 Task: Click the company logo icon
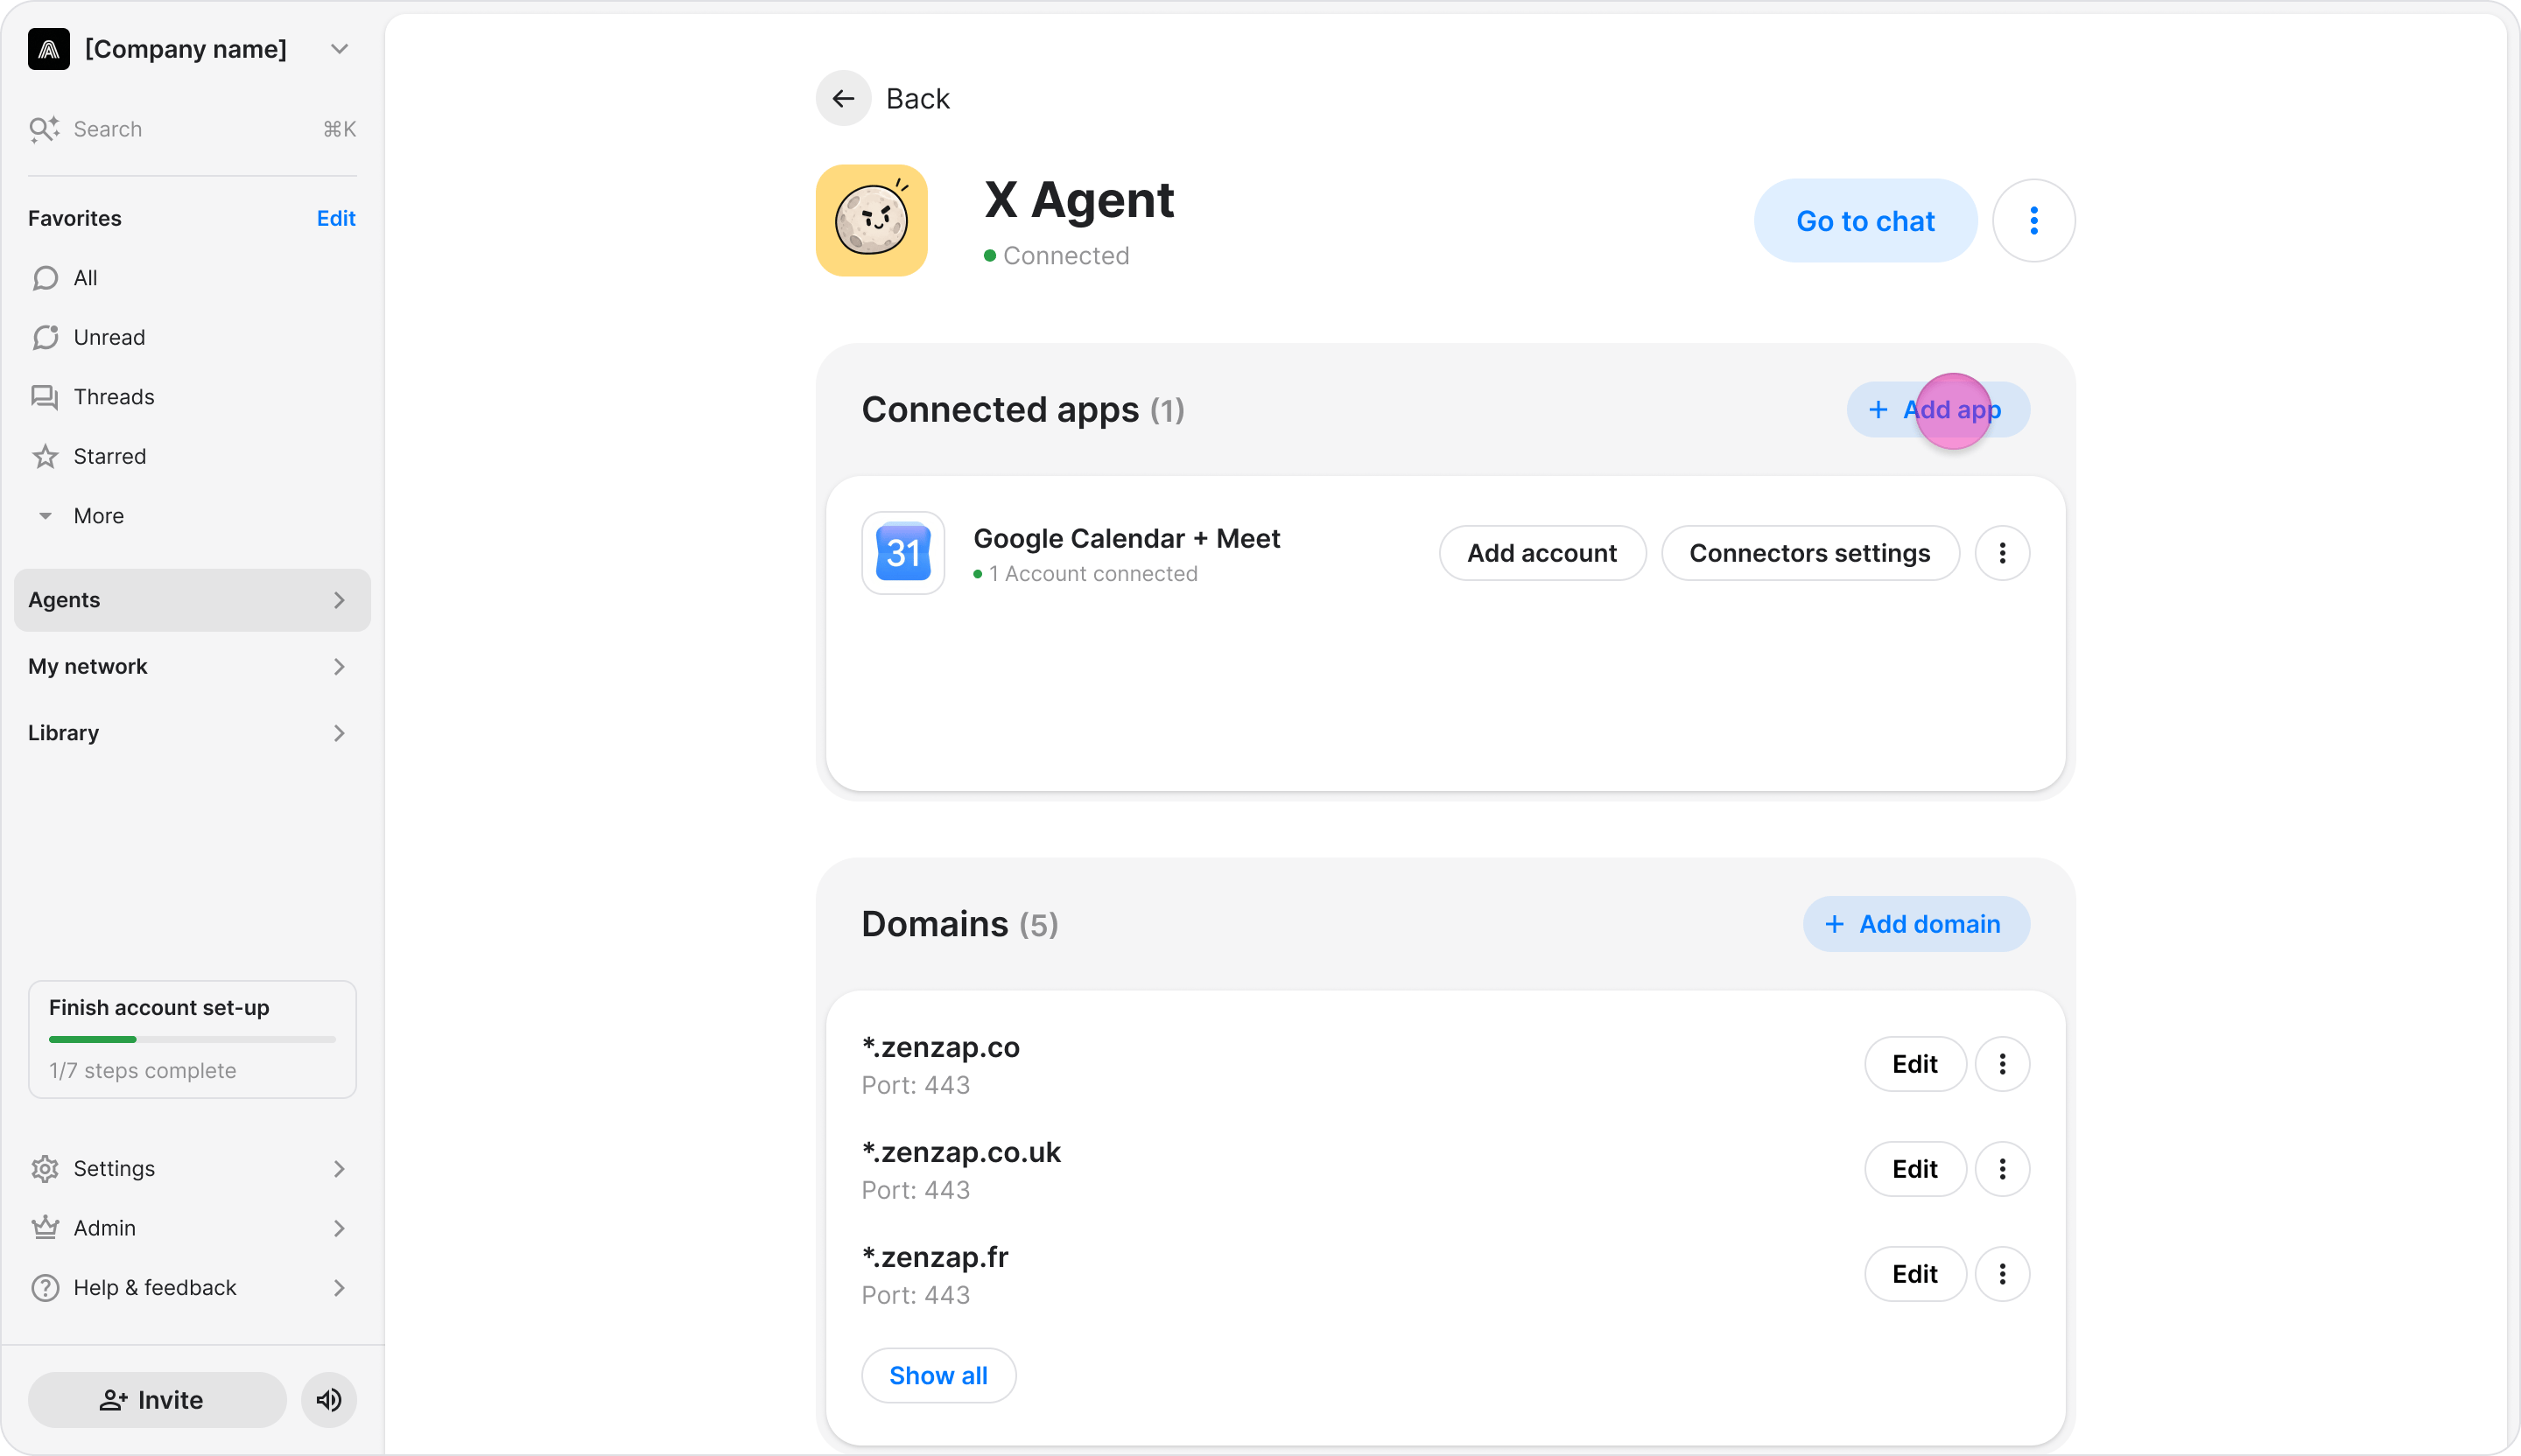click(48, 49)
